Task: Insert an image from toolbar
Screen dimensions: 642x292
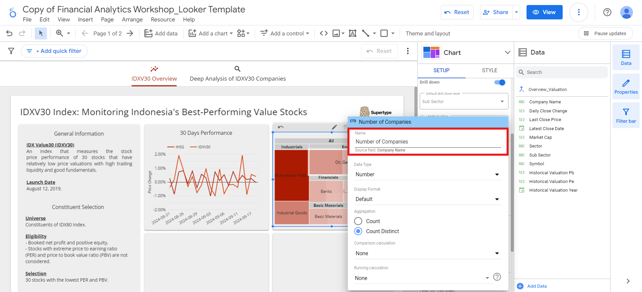Action: 336,33
